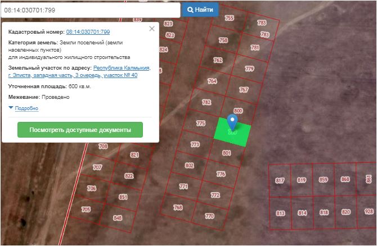Click Посмотреть доступные документы button
This screenshot has width=377, height=246.
pos(80,130)
